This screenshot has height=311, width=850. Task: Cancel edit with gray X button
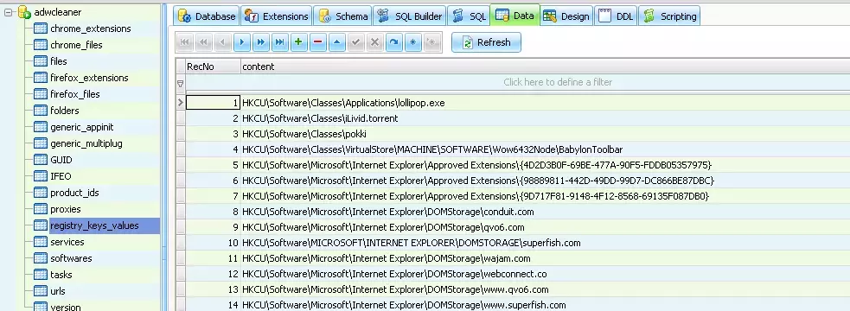point(374,42)
